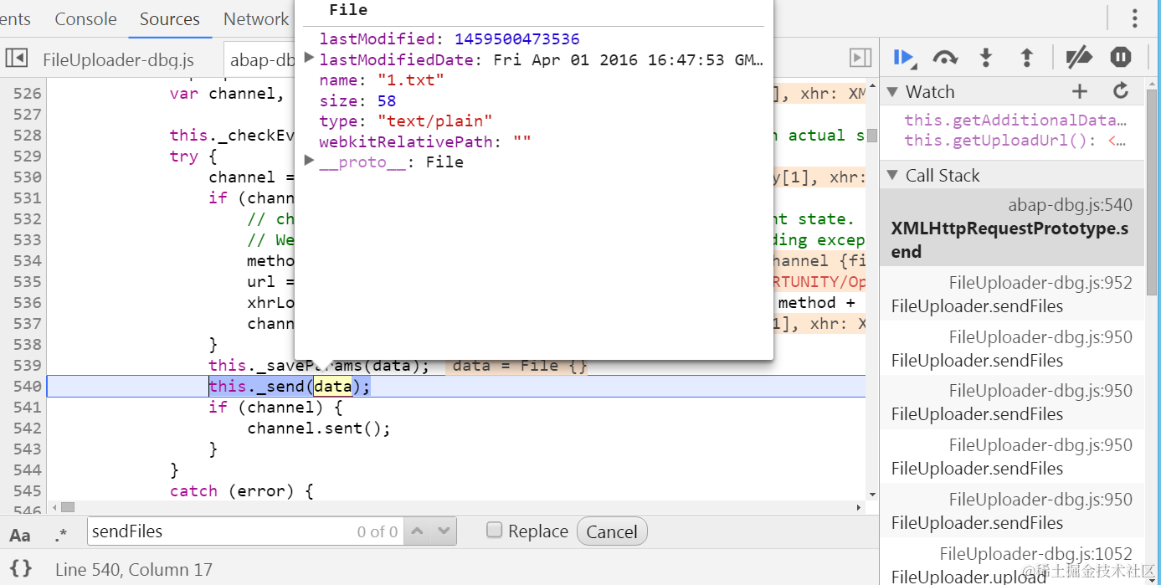
Task: Toggle the debugger sidebar panel
Action: coord(860,58)
